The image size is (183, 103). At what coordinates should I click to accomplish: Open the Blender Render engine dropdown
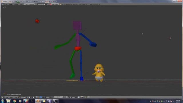tap(43, 4)
